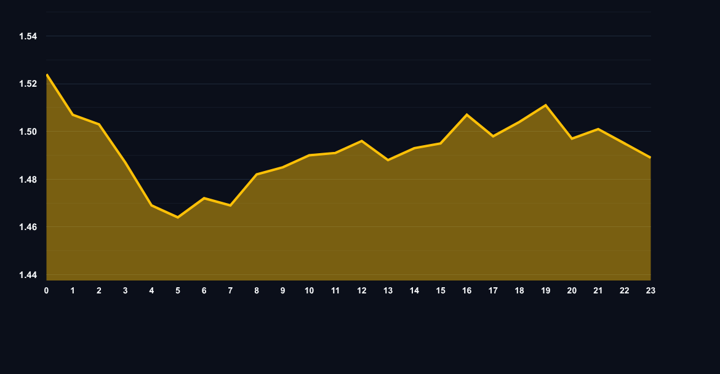Image resolution: width=720 pixels, height=374 pixels.
Task: Click the 1.52 y-axis label
Action: click(29, 84)
